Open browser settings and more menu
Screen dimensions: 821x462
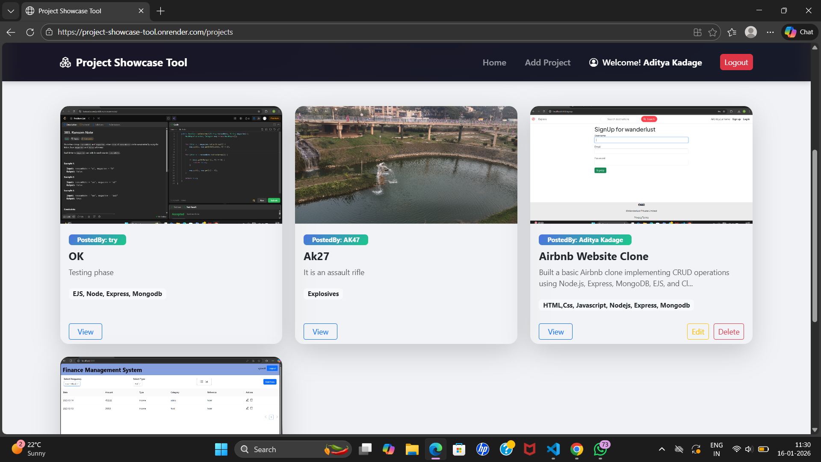[x=770, y=32]
